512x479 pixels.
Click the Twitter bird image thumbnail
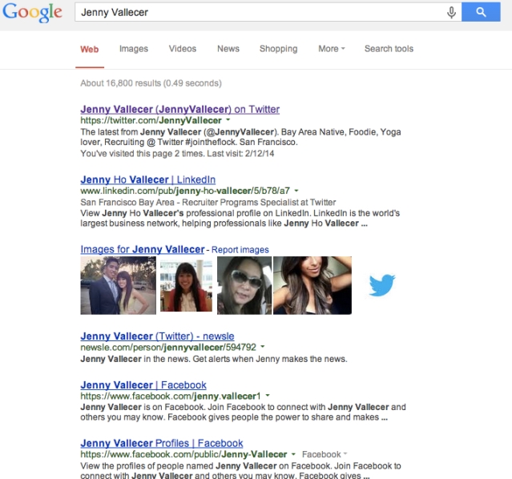tap(382, 285)
